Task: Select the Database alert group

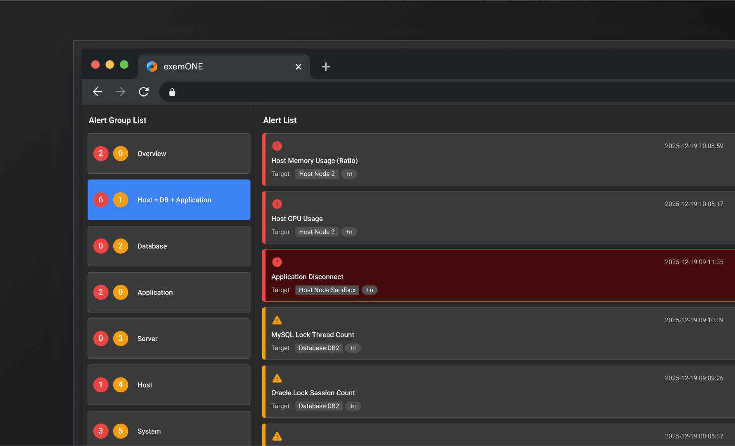Action: (x=169, y=246)
